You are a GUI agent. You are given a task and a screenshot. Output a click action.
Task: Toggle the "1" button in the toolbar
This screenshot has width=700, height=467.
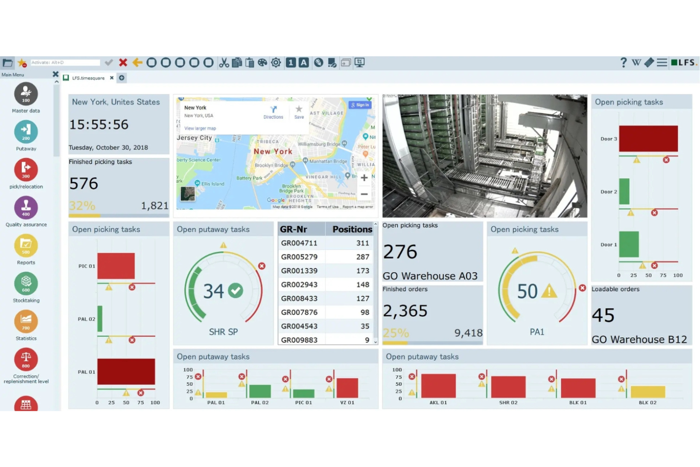click(x=290, y=62)
